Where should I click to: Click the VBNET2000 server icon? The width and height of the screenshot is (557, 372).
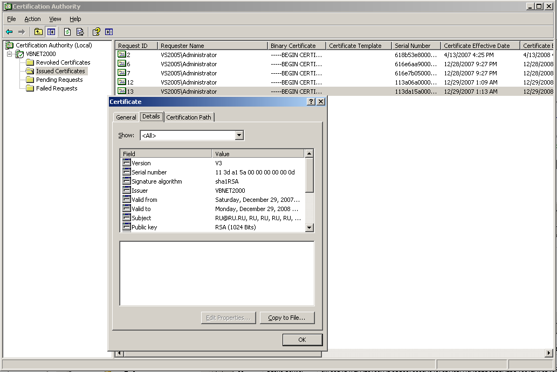(x=20, y=54)
